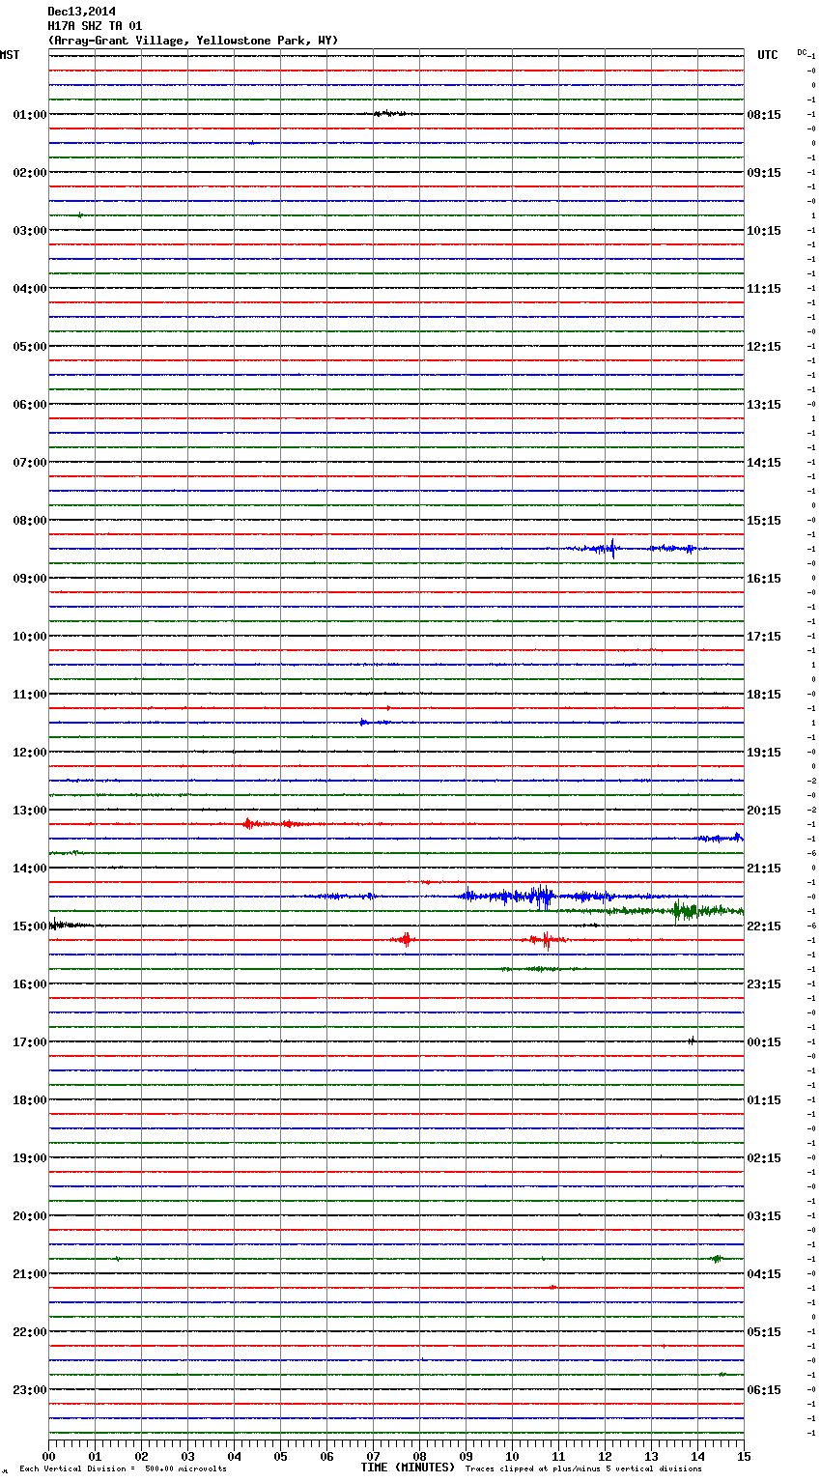Select the 08:00 MST row label

[30, 521]
